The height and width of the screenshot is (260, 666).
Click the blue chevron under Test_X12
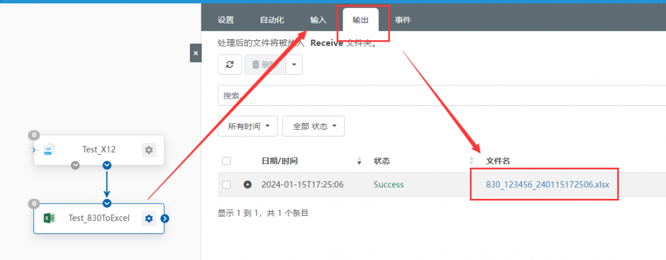coord(107,165)
